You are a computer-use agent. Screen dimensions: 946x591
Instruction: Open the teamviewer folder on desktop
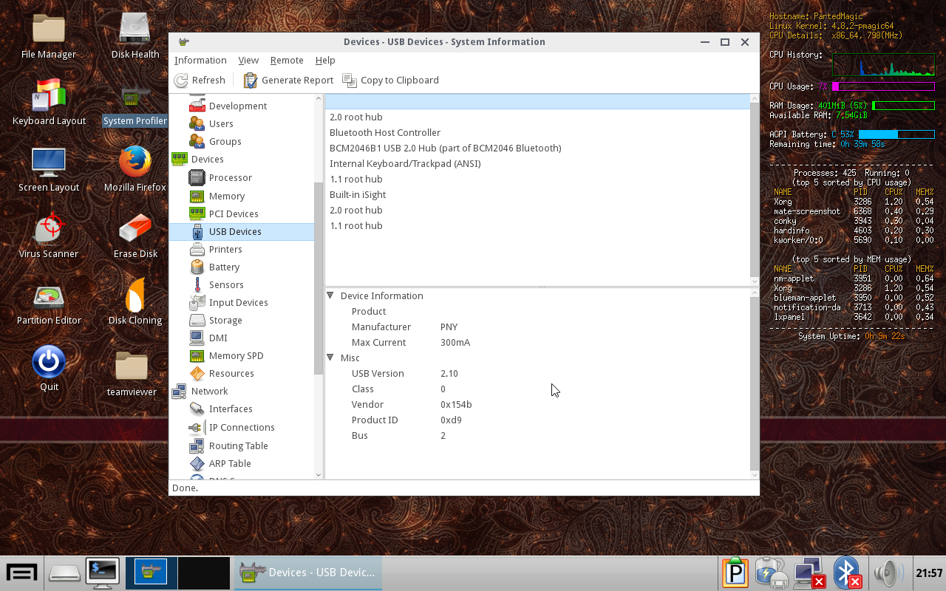(x=132, y=373)
